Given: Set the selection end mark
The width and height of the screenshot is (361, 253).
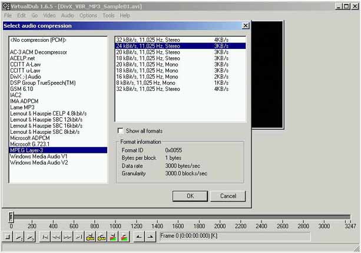Looking at the screenshot, I should point(150,237).
